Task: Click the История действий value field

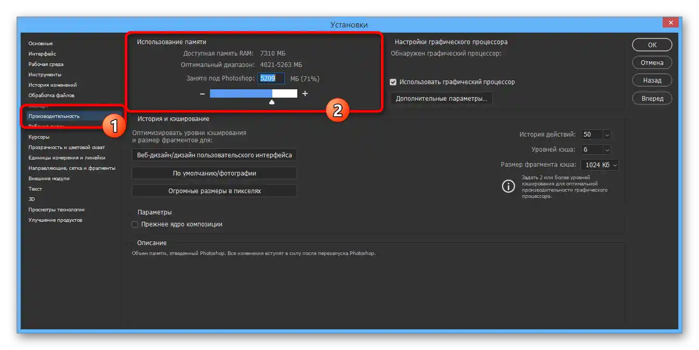Action: [592, 134]
